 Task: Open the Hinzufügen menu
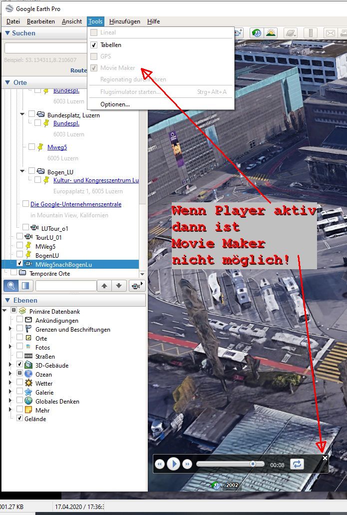tap(124, 21)
